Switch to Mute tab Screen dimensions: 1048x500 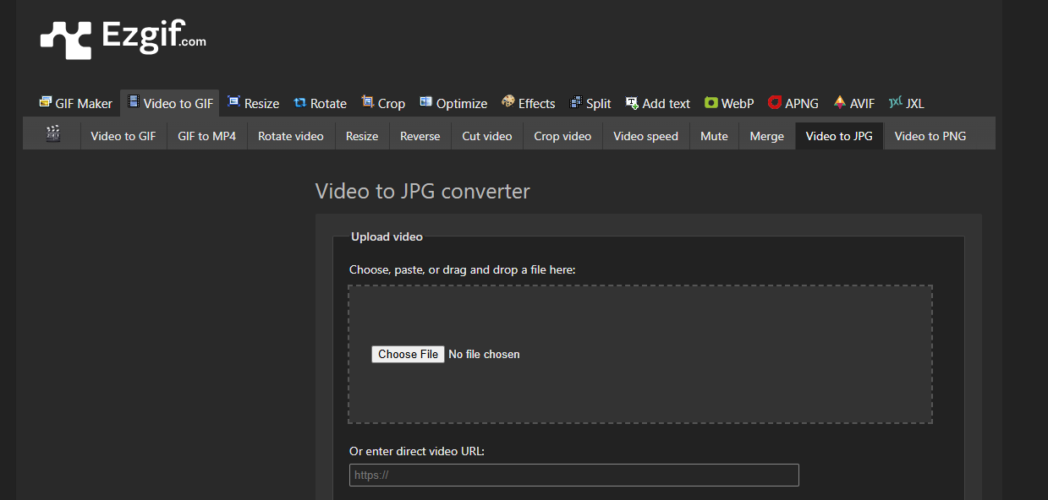pos(714,136)
